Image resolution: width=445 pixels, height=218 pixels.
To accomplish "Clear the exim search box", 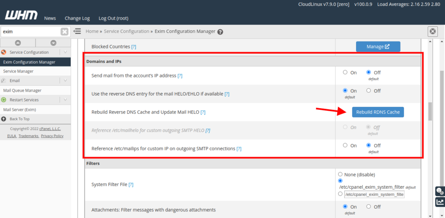I will click(65, 32).
